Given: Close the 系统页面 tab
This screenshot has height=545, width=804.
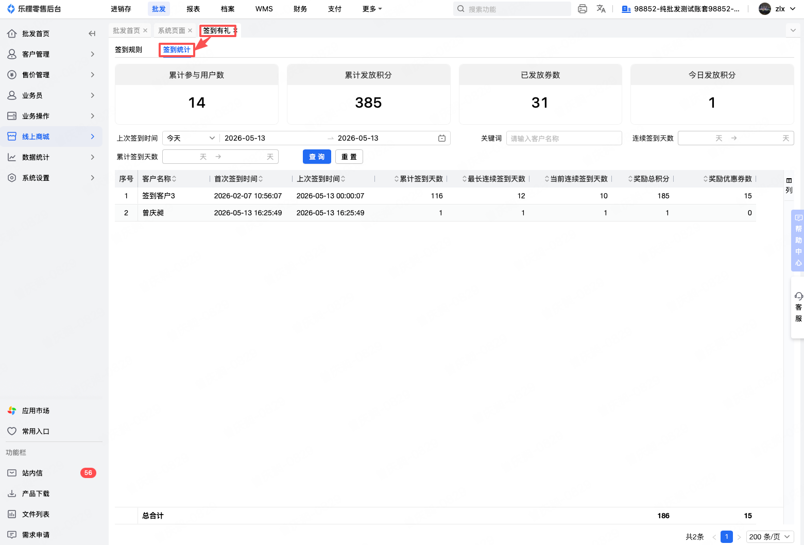Looking at the screenshot, I should tap(190, 30).
